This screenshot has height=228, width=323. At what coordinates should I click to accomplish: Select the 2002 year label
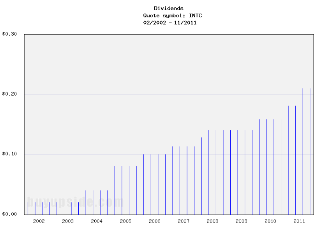tap(39, 220)
